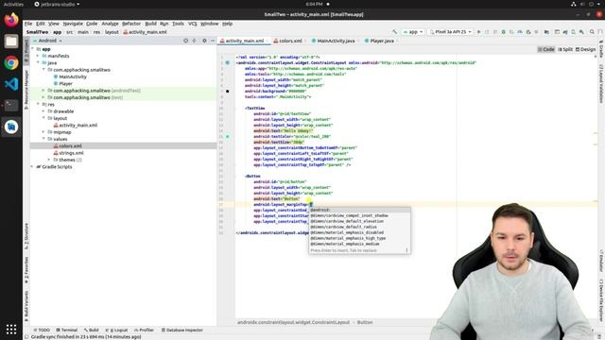Open the Profiler tool window
The height and width of the screenshot is (340, 605).
point(144,330)
